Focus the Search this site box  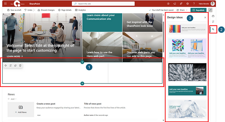pos(103,4)
